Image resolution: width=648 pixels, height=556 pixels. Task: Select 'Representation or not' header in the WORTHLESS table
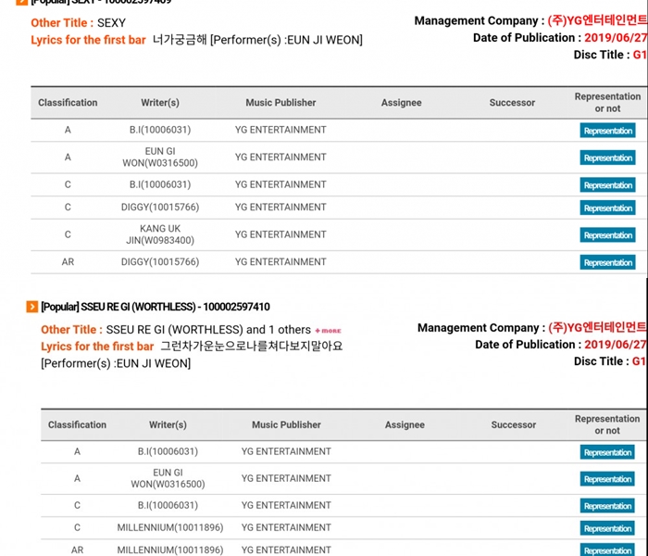(607, 424)
